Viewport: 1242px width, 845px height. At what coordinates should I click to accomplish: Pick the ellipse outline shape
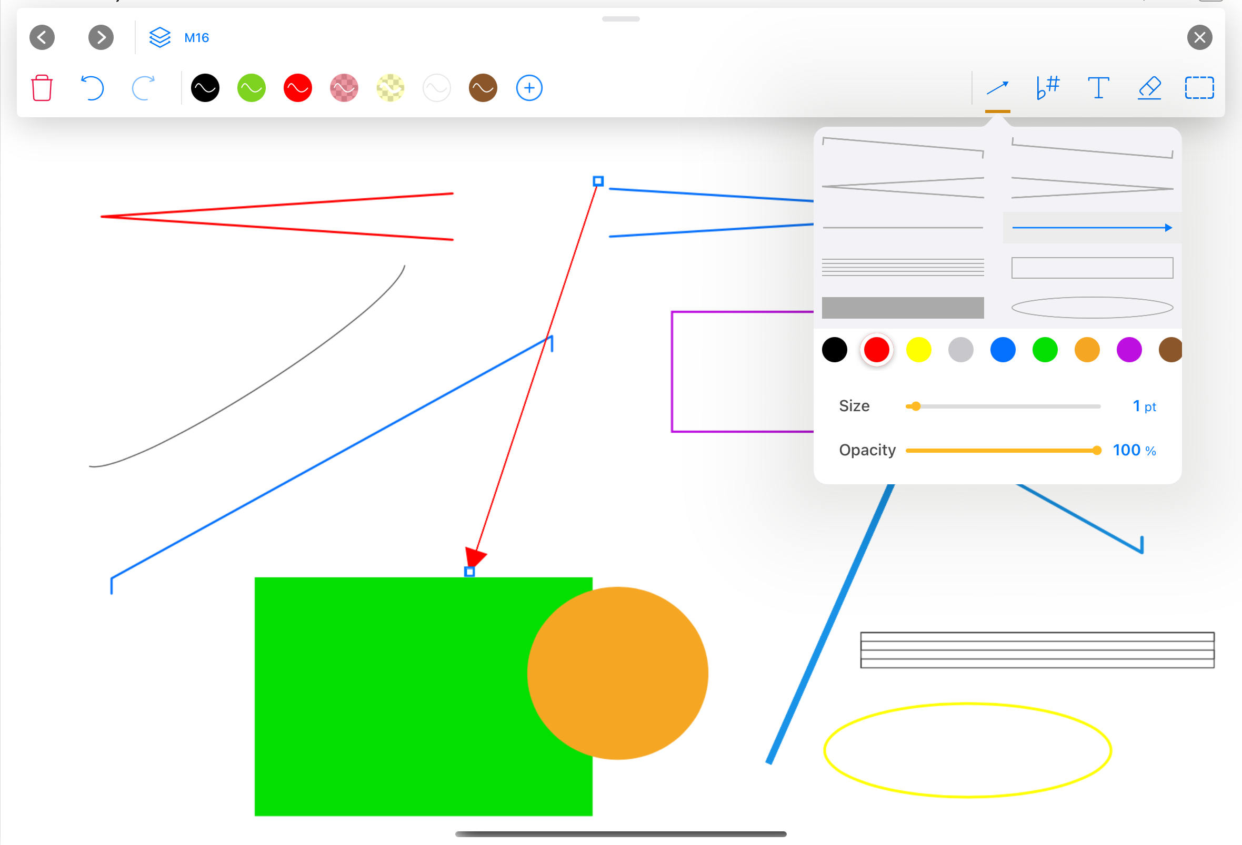click(1092, 308)
